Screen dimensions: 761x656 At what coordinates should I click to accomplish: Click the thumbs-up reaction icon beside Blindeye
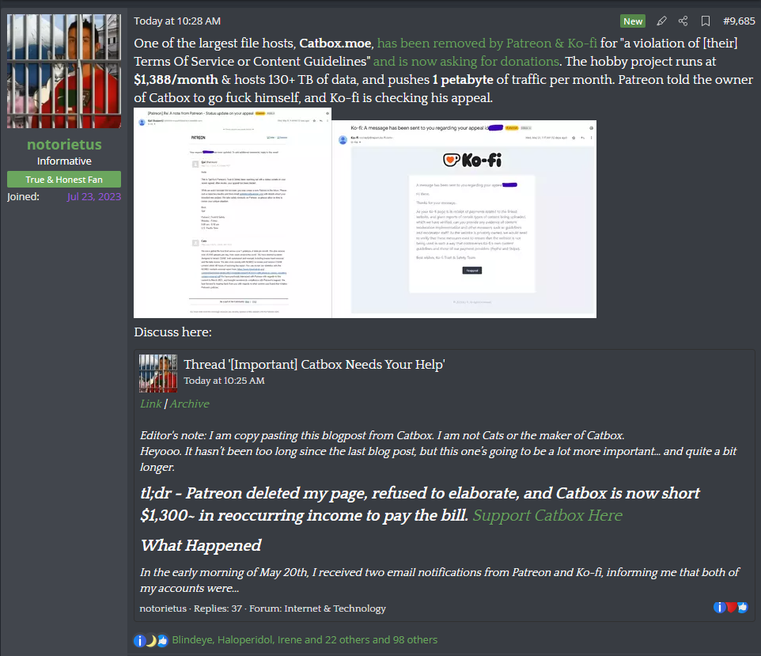pos(162,640)
